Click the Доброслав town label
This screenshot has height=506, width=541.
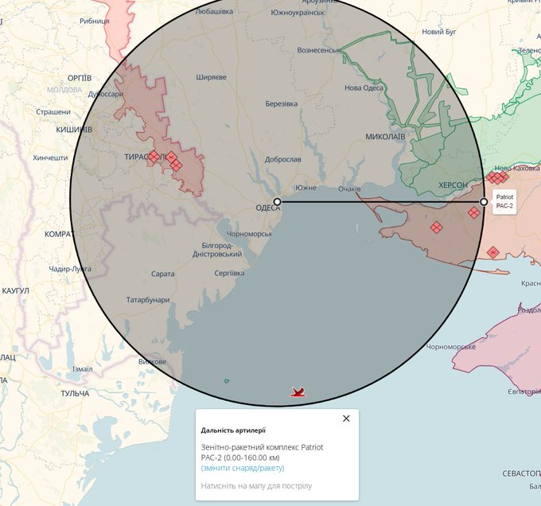click(283, 160)
